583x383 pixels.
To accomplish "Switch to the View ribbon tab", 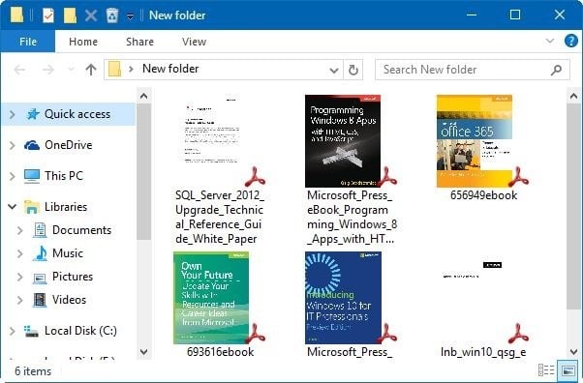I will click(194, 42).
